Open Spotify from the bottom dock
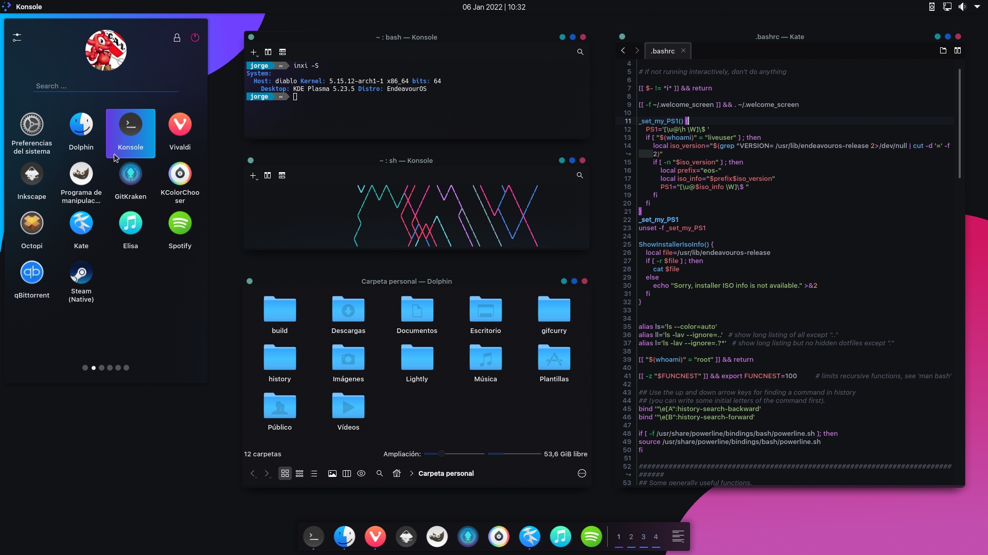Viewport: 988px width, 555px height. point(592,537)
